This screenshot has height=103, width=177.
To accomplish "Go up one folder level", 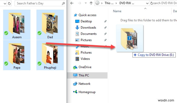I will tap(91, 3).
